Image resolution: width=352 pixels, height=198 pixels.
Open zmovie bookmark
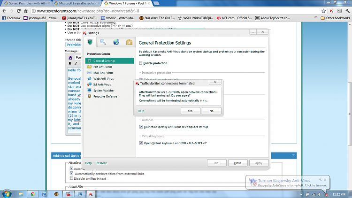coord(118,18)
